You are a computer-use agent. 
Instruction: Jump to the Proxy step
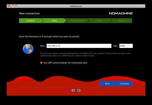[x=100, y=21]
